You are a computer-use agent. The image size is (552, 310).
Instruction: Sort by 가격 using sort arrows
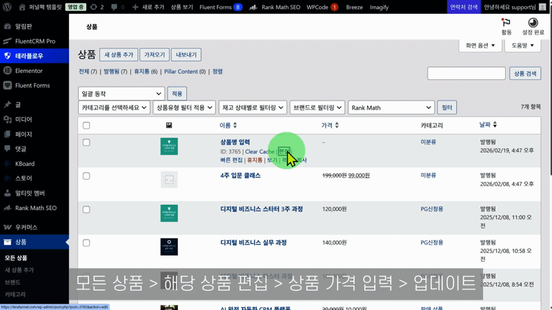click(337, 125)
